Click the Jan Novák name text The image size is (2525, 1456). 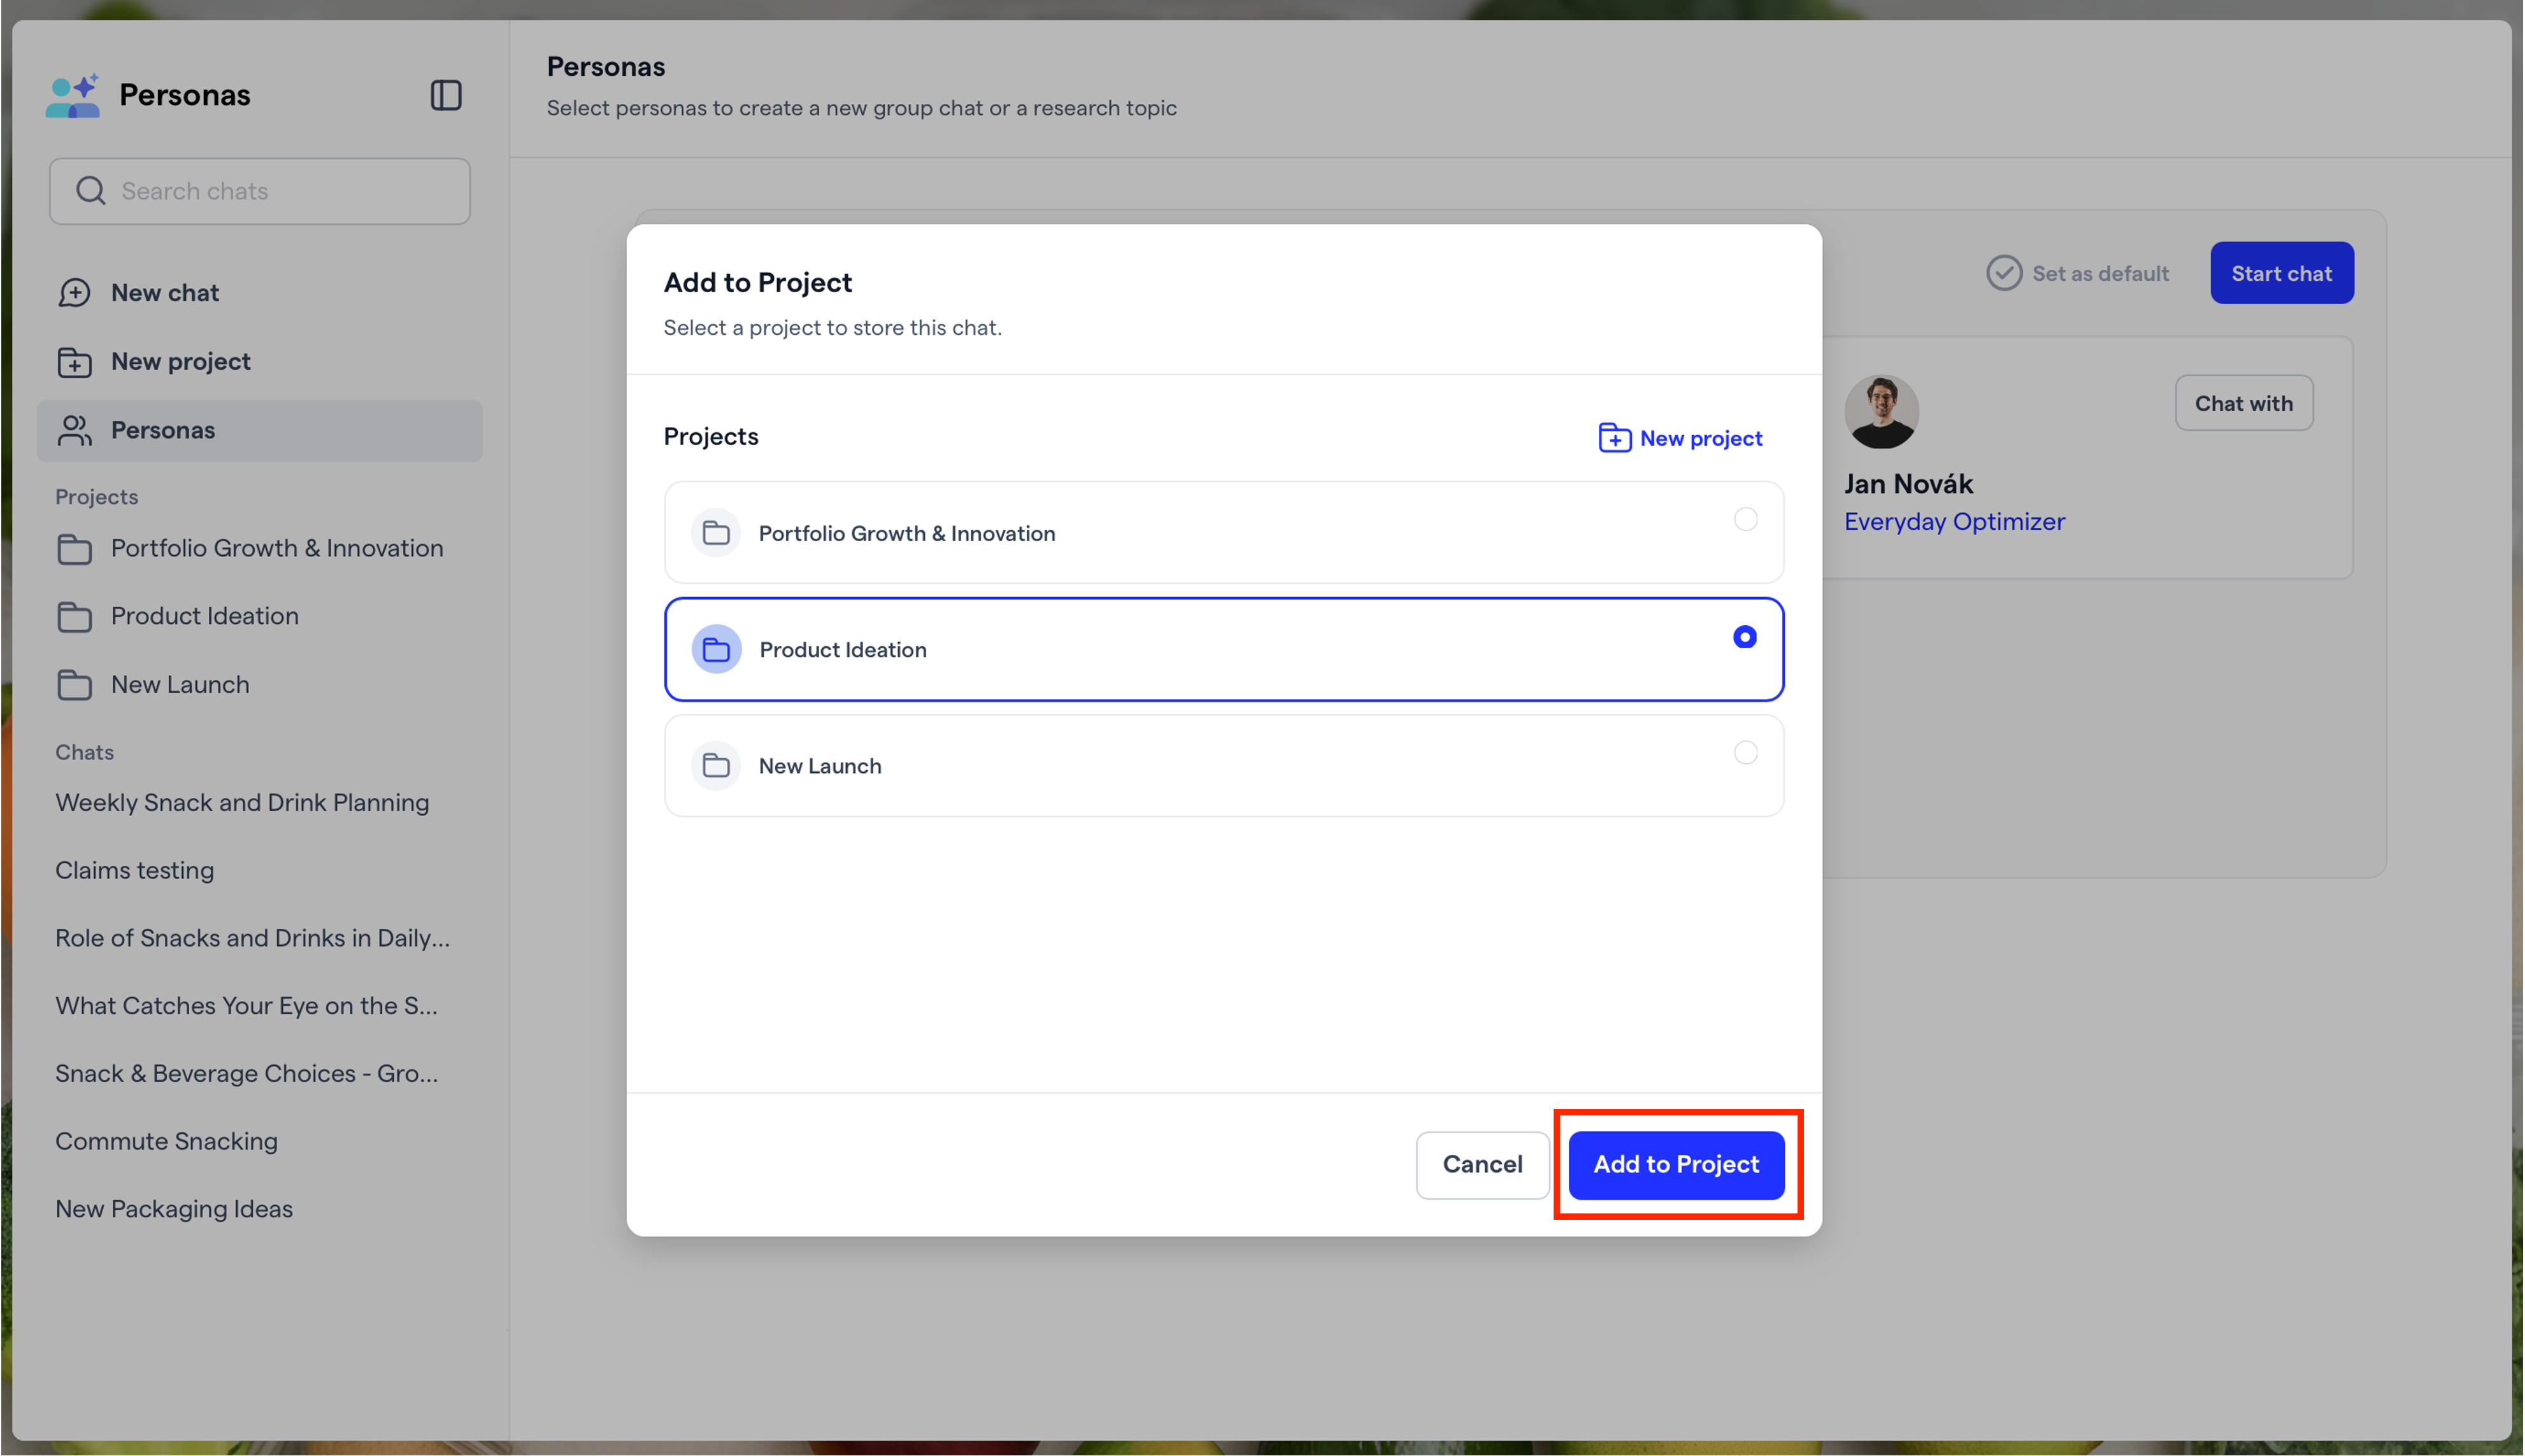click(x=1909, y=484)
